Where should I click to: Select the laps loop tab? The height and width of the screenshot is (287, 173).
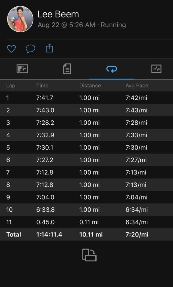click(x=112, y=69)
